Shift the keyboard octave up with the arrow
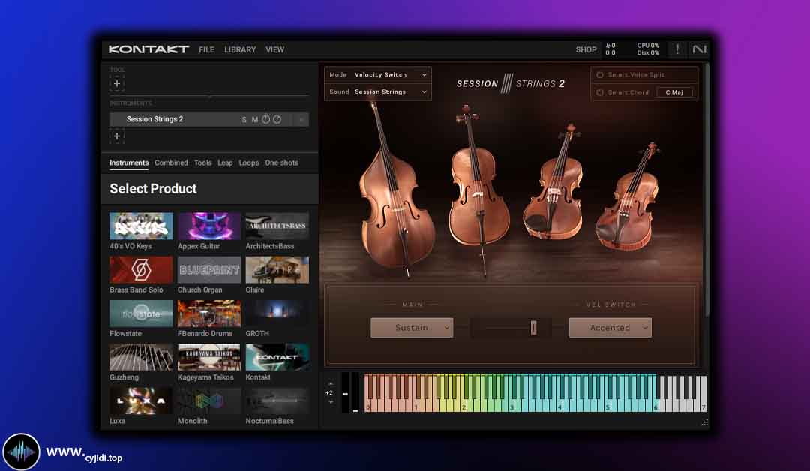 pyautogui.click(x=331, y=384)
